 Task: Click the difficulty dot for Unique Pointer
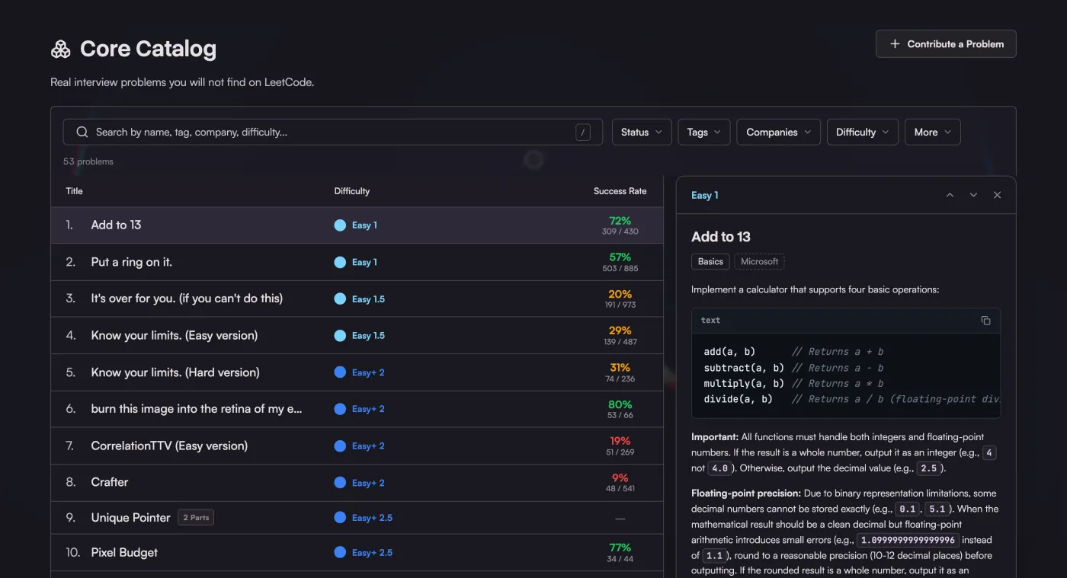click(340, 518)
